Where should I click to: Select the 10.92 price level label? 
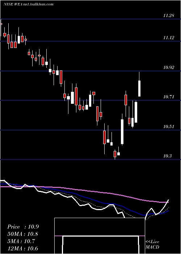click(x=169, y=67)
